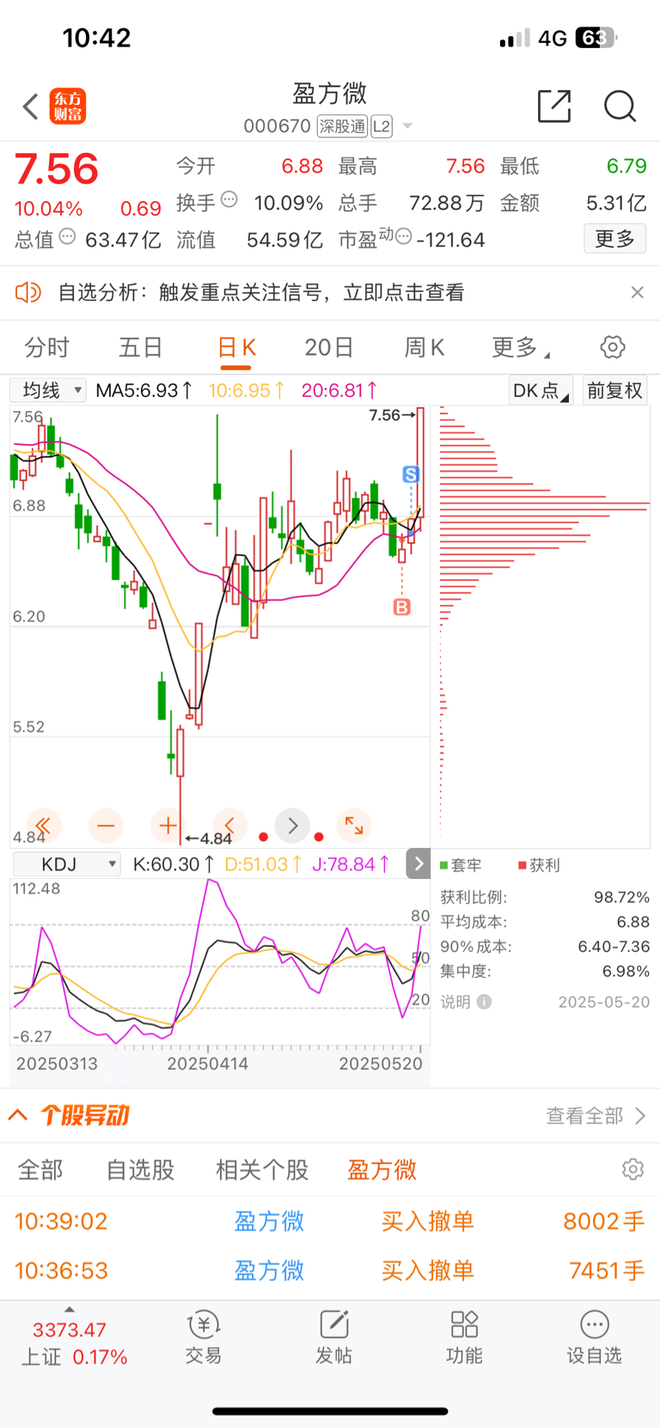This screenshot has height=1428, width=660.
Task: Move chart right with gray arrow
Action: tap(292, 826)
